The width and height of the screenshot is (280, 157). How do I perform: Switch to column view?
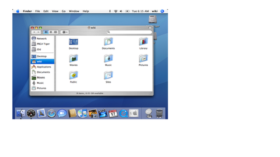click(x=56, y=32)
